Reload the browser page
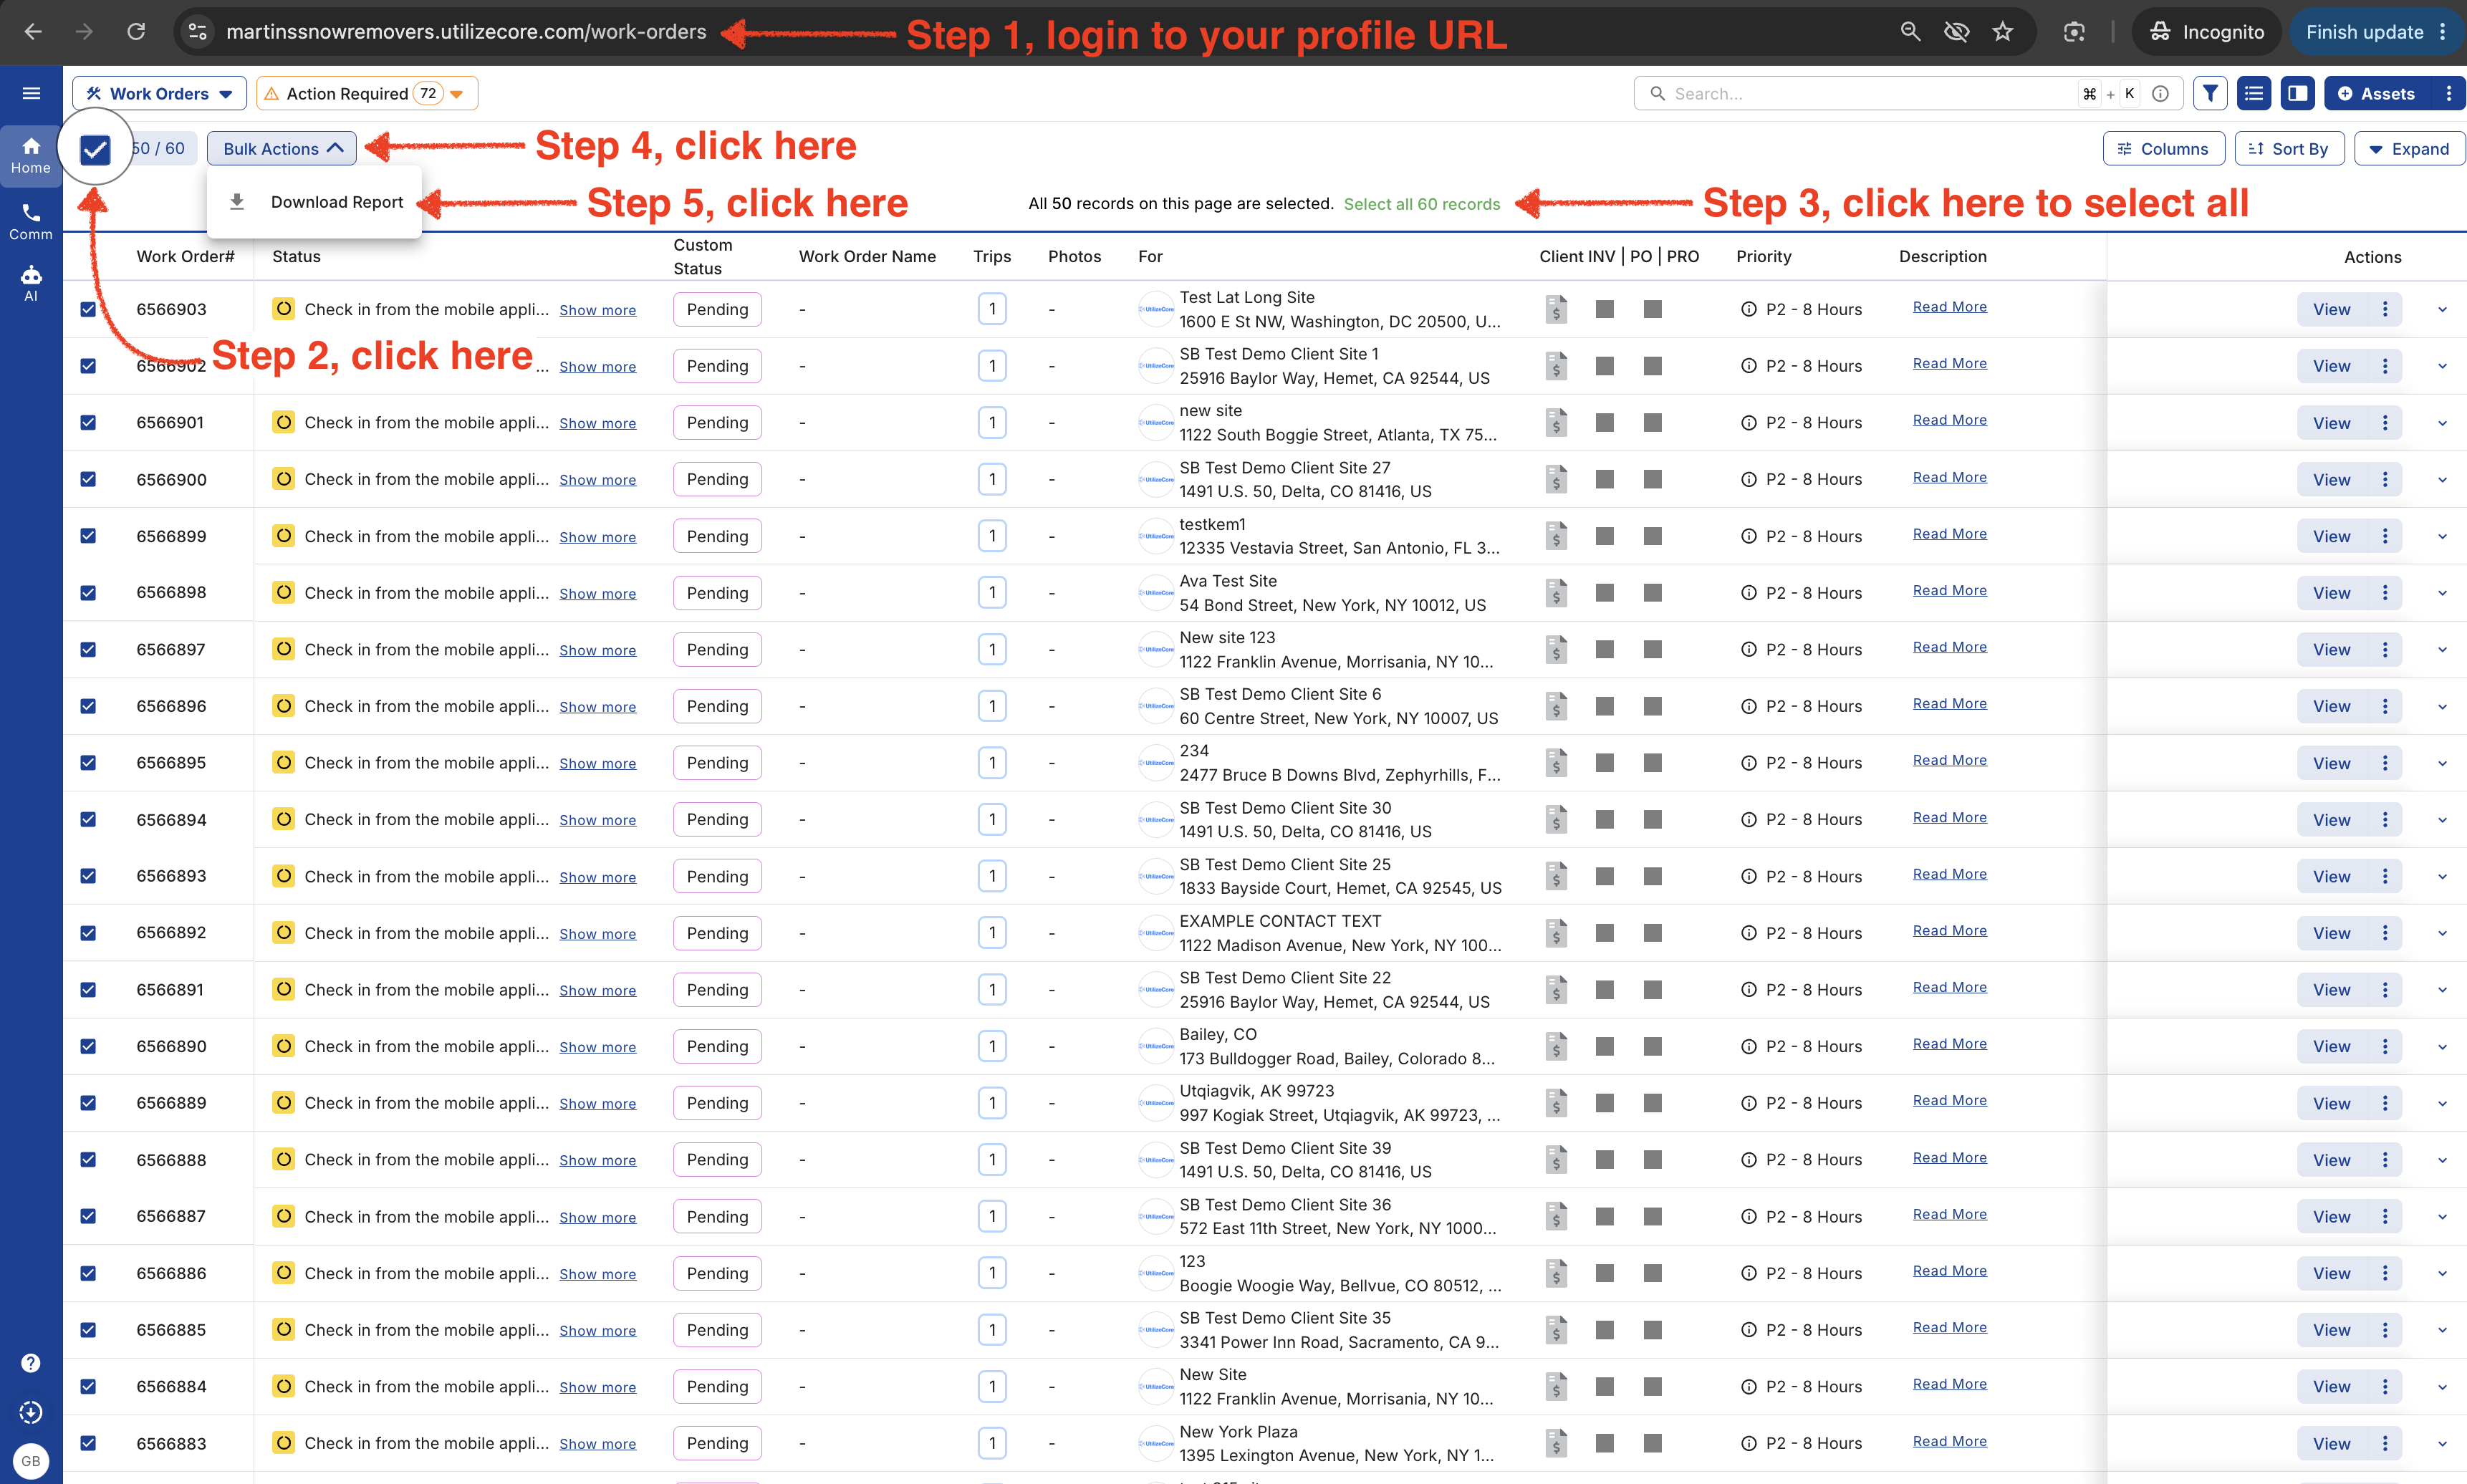Screen dimensions: 2467x1484 click(x=136, y=32)
